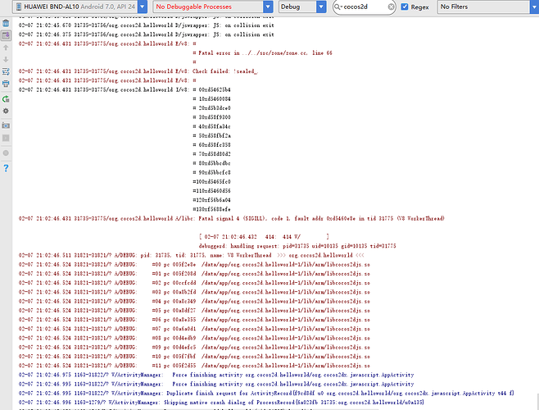Open logcat help question mark
Screen dimensions: 539x410
click(x=6, y=168)
